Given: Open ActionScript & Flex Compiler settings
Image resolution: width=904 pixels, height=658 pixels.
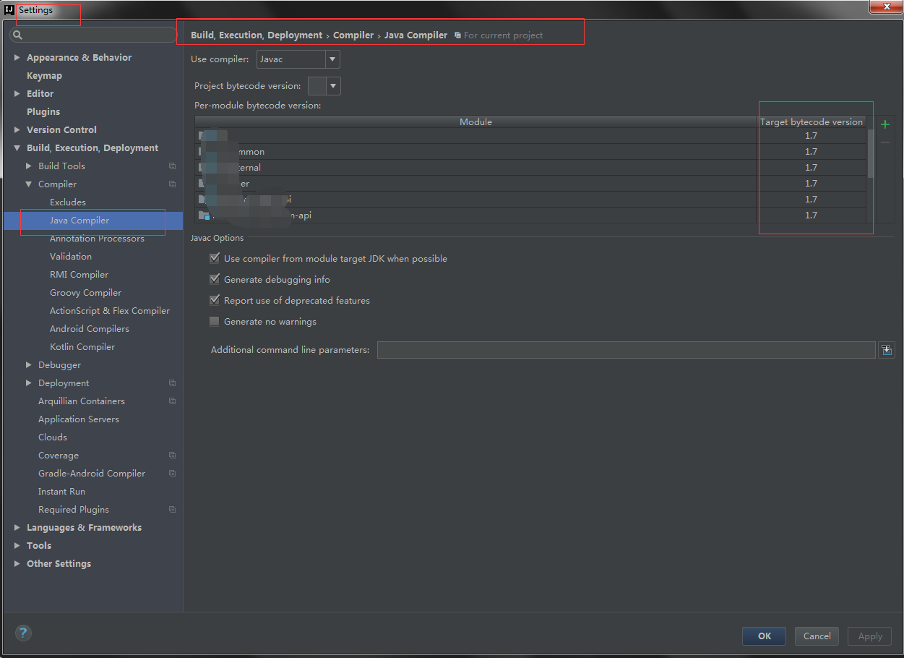Looking at the screenshot, I should [x=110, y=311].
